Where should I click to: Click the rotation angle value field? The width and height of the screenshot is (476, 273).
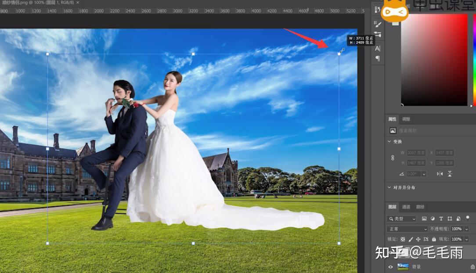click(414, 174)
